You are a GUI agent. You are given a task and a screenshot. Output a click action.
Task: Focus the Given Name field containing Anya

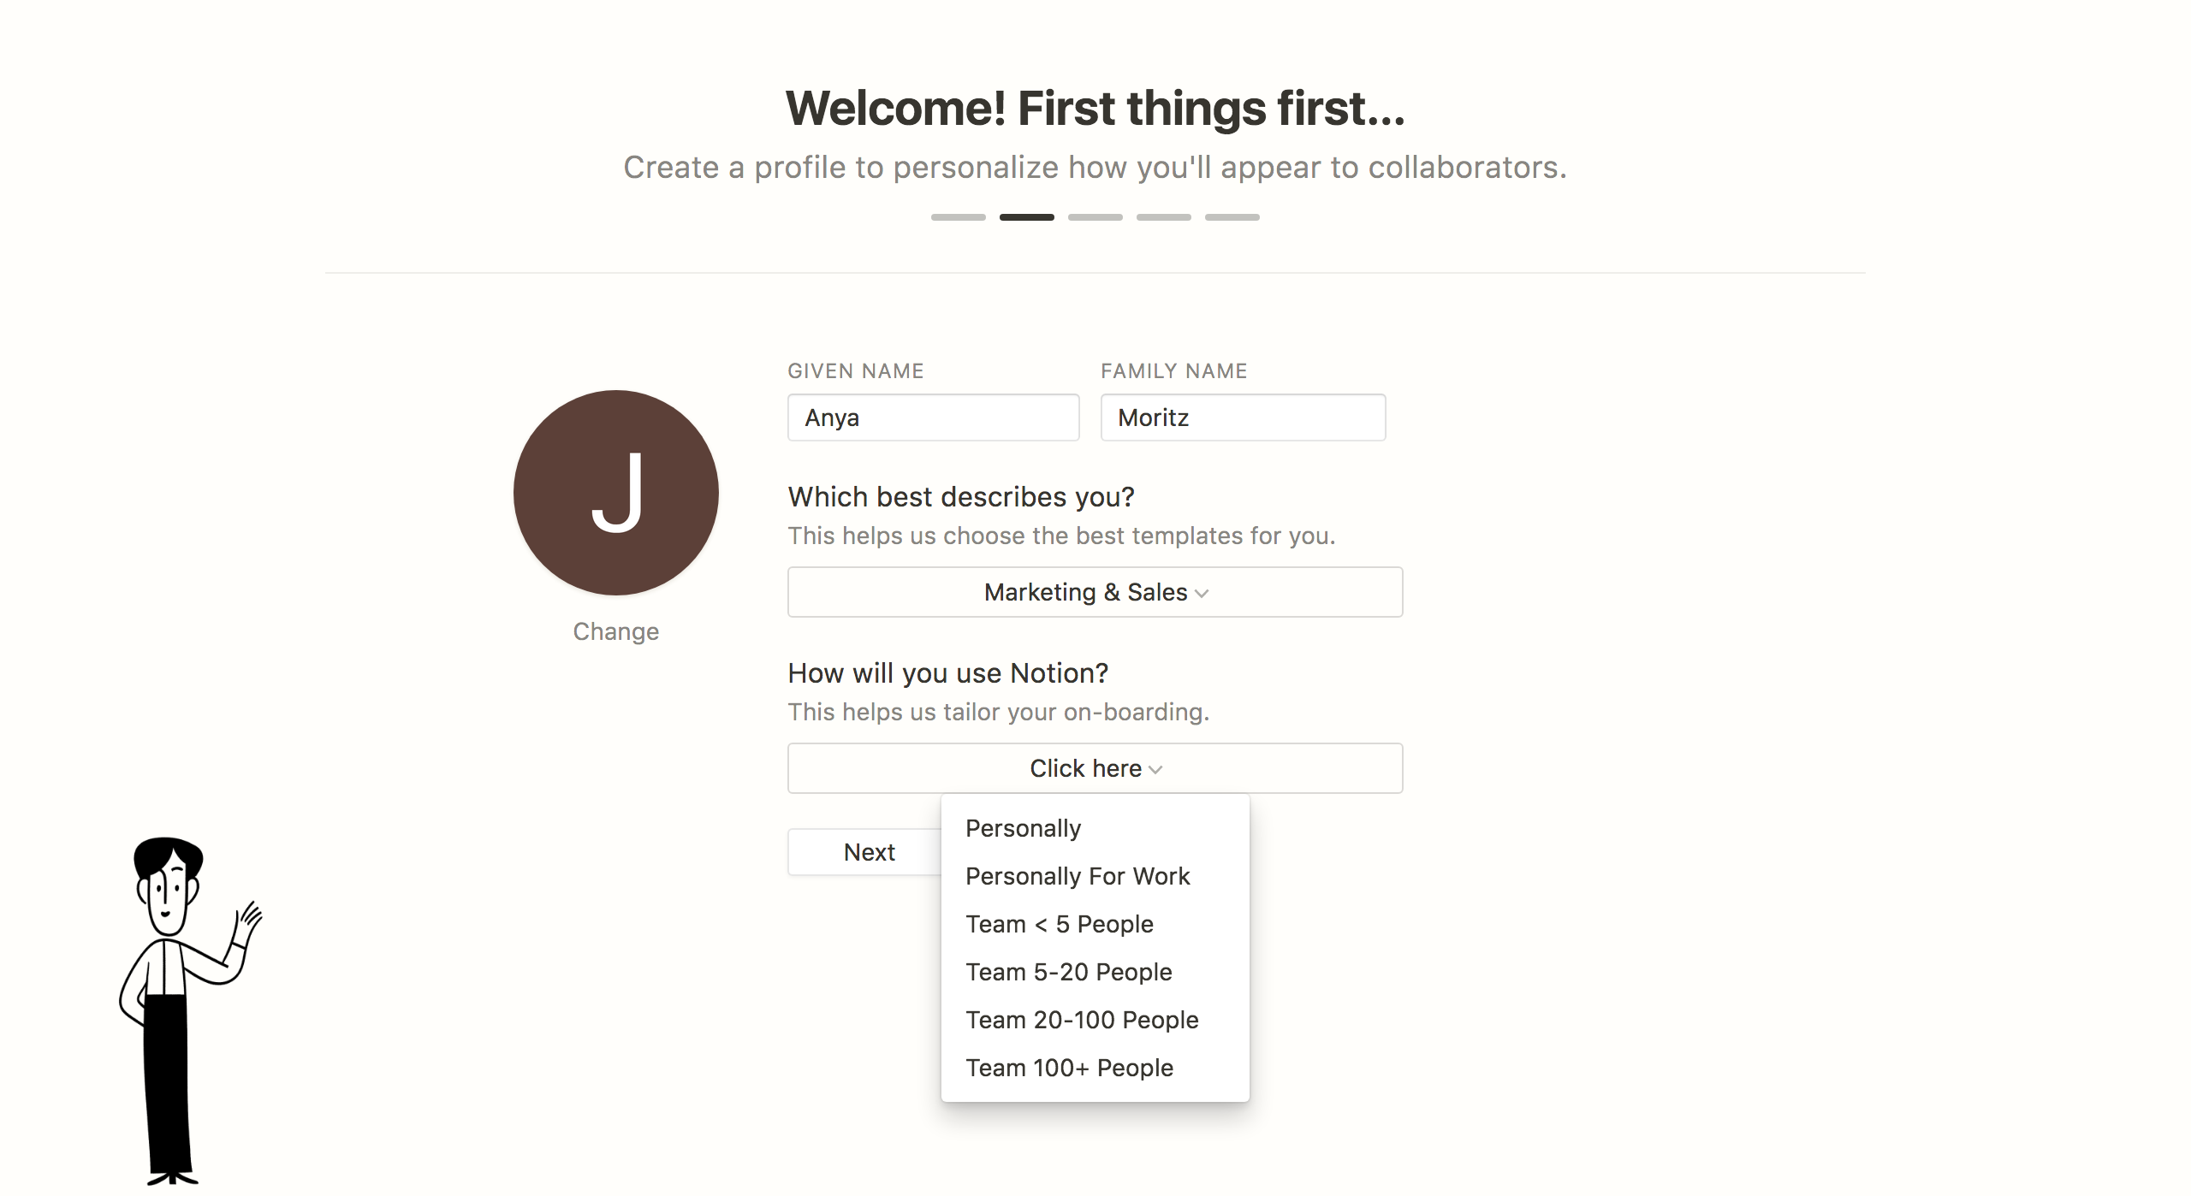pyautogui.click(x=933, y=417)
